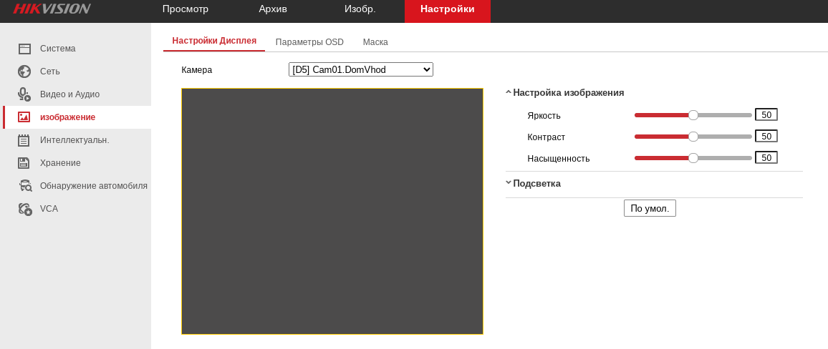
Task: Click the Интеллектуальн. list icon
Action: click(24, 140)
